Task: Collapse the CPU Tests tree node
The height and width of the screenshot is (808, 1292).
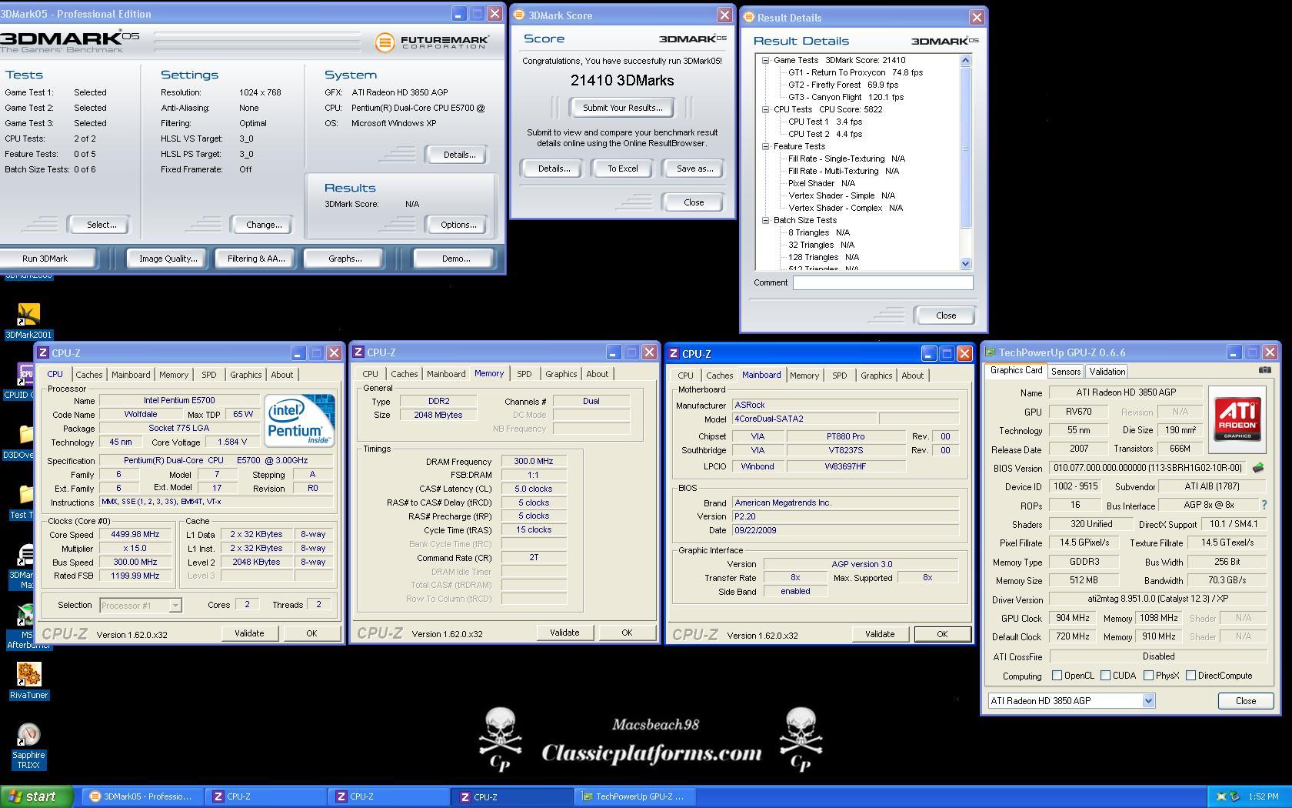Action: pyautogui.click(x=765, y=109)
